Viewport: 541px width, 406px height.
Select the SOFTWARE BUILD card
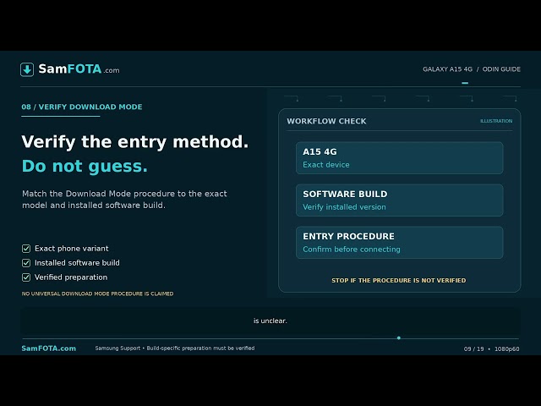400,200
